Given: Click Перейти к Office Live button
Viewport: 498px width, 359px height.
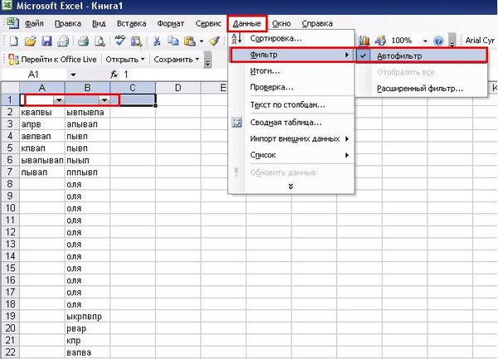Looking at the screenshot, I should tap(53, 60).
